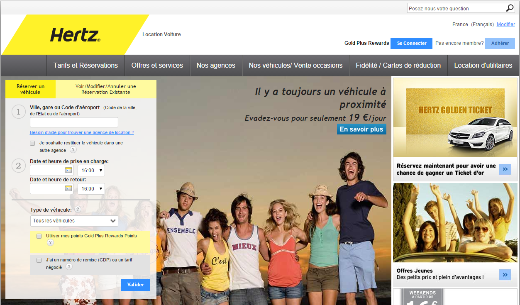
Task: Click Réservez maintenant pour avoir une chance text
Action: (446, 169)
